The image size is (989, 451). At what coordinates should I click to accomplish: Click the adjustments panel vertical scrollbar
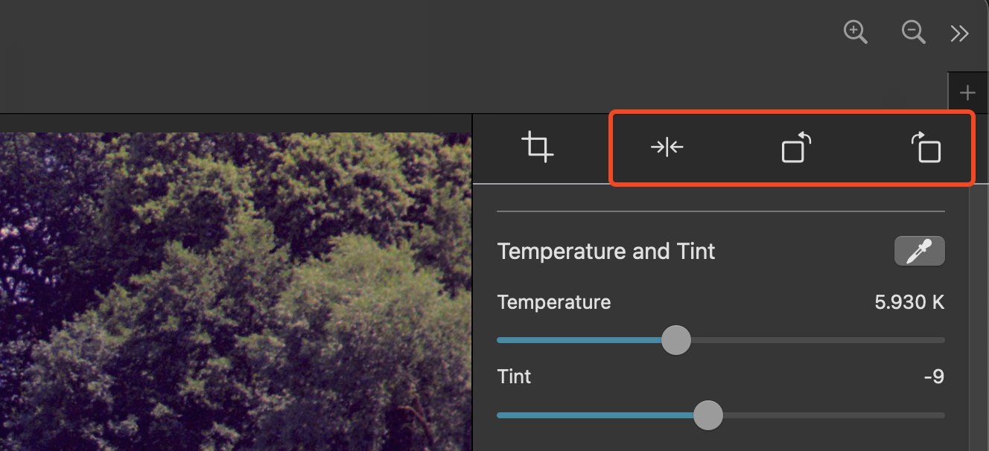tap(978, 313)
